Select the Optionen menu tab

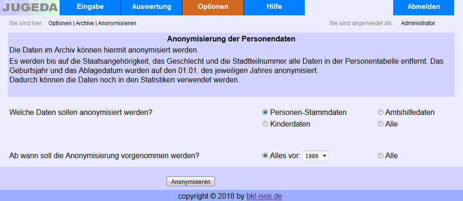tap(213, 7)
